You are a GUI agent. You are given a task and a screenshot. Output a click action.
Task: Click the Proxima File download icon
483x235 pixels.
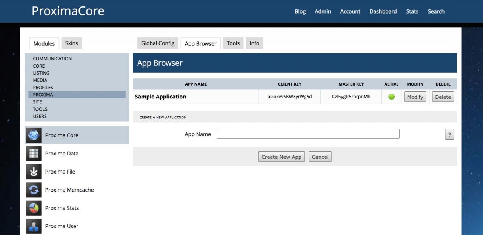(x=34, y=172)
